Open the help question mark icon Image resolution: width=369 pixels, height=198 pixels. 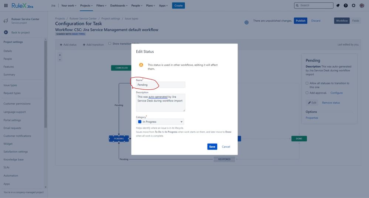(345, 6)
